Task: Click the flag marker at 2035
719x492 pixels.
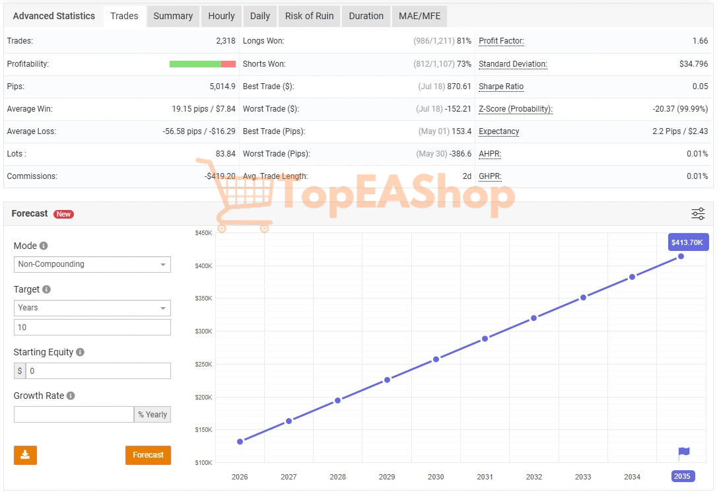Action: (683, 452)
